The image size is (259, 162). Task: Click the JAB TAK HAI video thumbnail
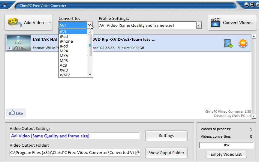pos(18,43)
